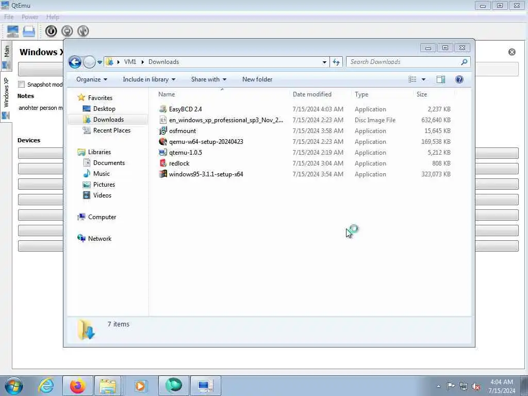Open the Documents library
This screenshot has height=396, width=528.
[109, 163]
